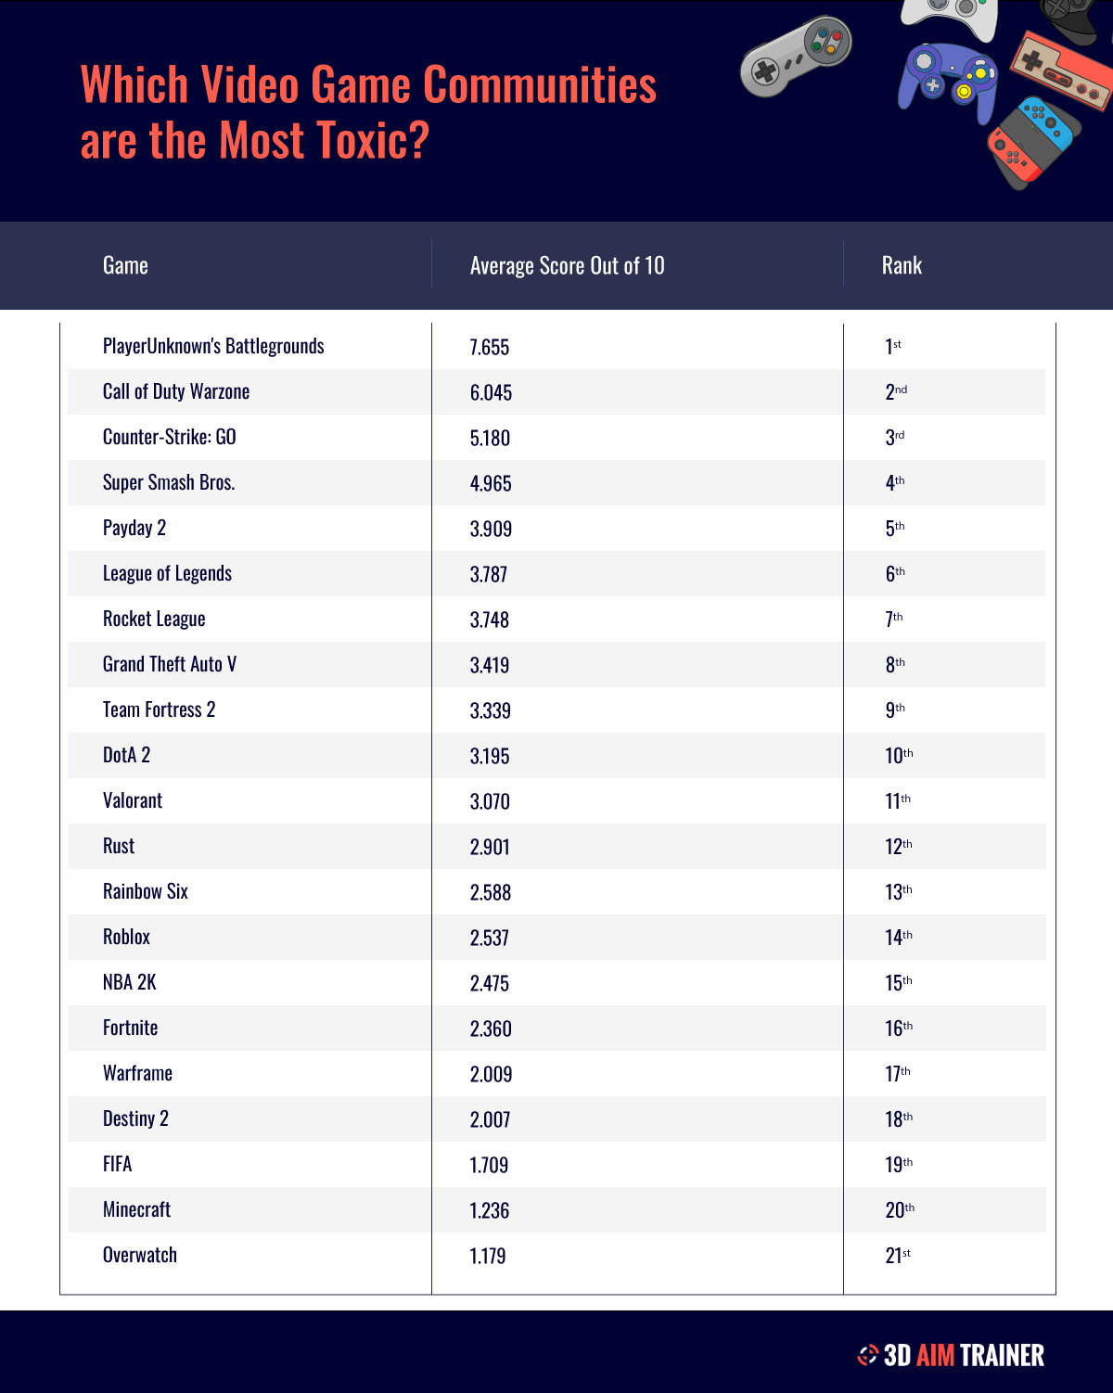Click the crosshair icon in the footer logo

point(867,1355)
